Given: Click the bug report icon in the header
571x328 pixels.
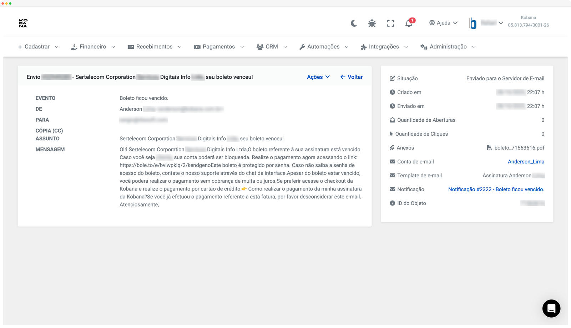Looking at the screenshot, I should click(372, 23).
